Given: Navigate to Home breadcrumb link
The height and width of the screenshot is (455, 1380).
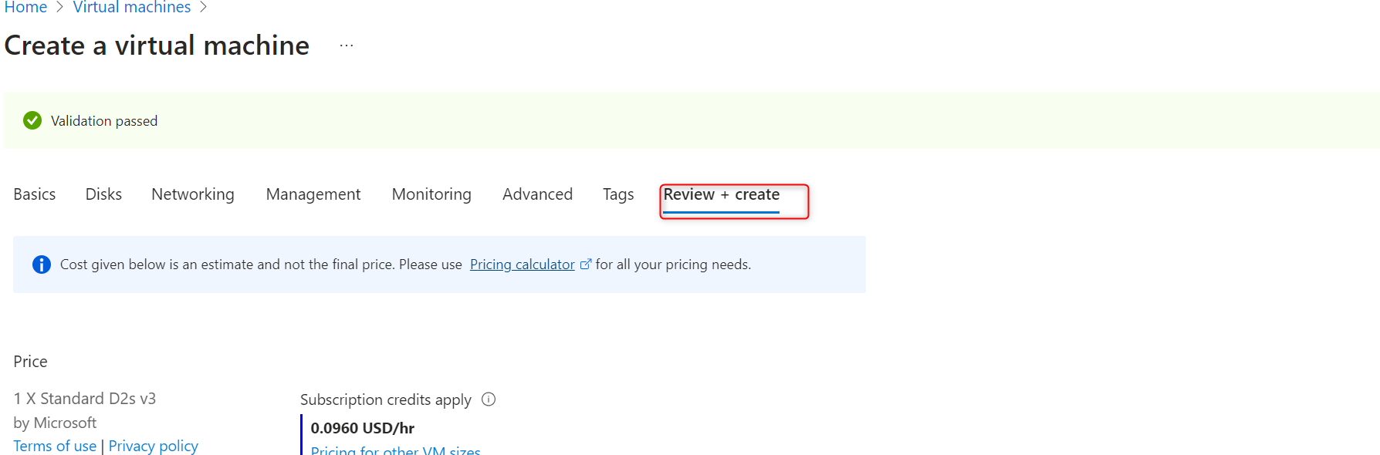Looking at the screenshot, I should tap(25, 8).
